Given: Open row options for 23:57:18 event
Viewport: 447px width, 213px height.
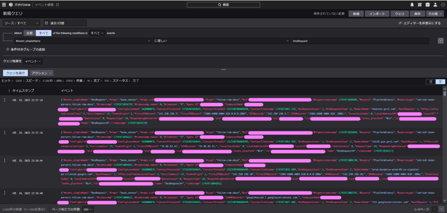Looking at the screenshot, I should [5, 100].
